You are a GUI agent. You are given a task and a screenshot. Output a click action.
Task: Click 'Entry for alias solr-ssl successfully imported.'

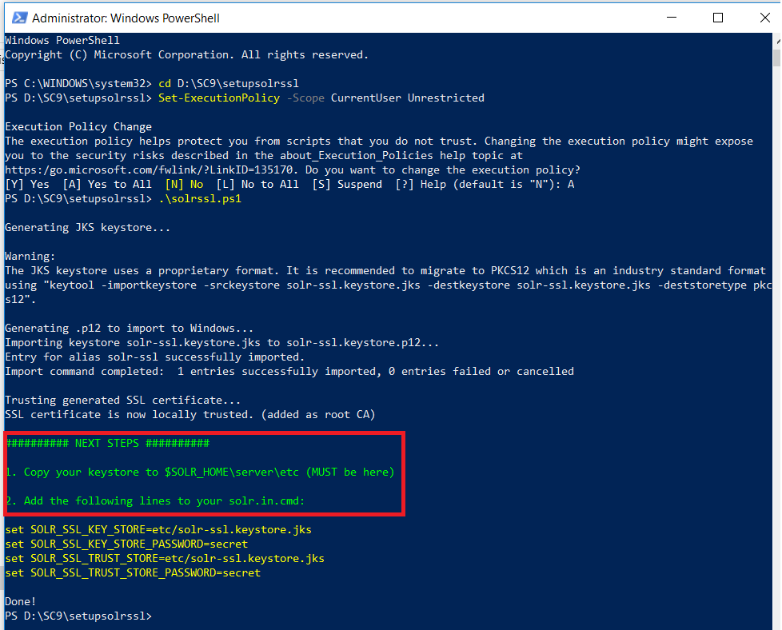pos(154,357)
